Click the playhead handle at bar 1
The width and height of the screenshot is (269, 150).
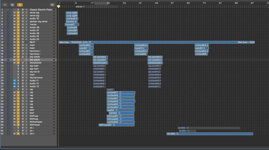coord(58,6)
